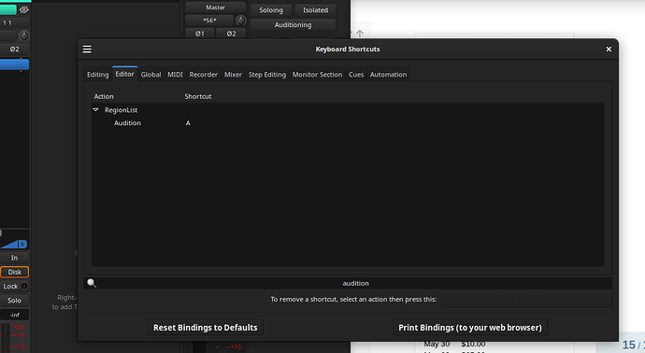Open the Step Editing tab
Viewport: 645px width, 353px height.
point(267,75)
